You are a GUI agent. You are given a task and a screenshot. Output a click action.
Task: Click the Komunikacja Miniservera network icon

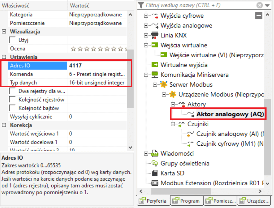[x=155, y=75]
